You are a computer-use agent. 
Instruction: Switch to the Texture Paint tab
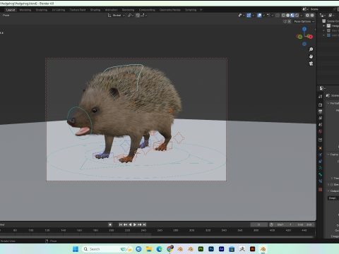78,10
